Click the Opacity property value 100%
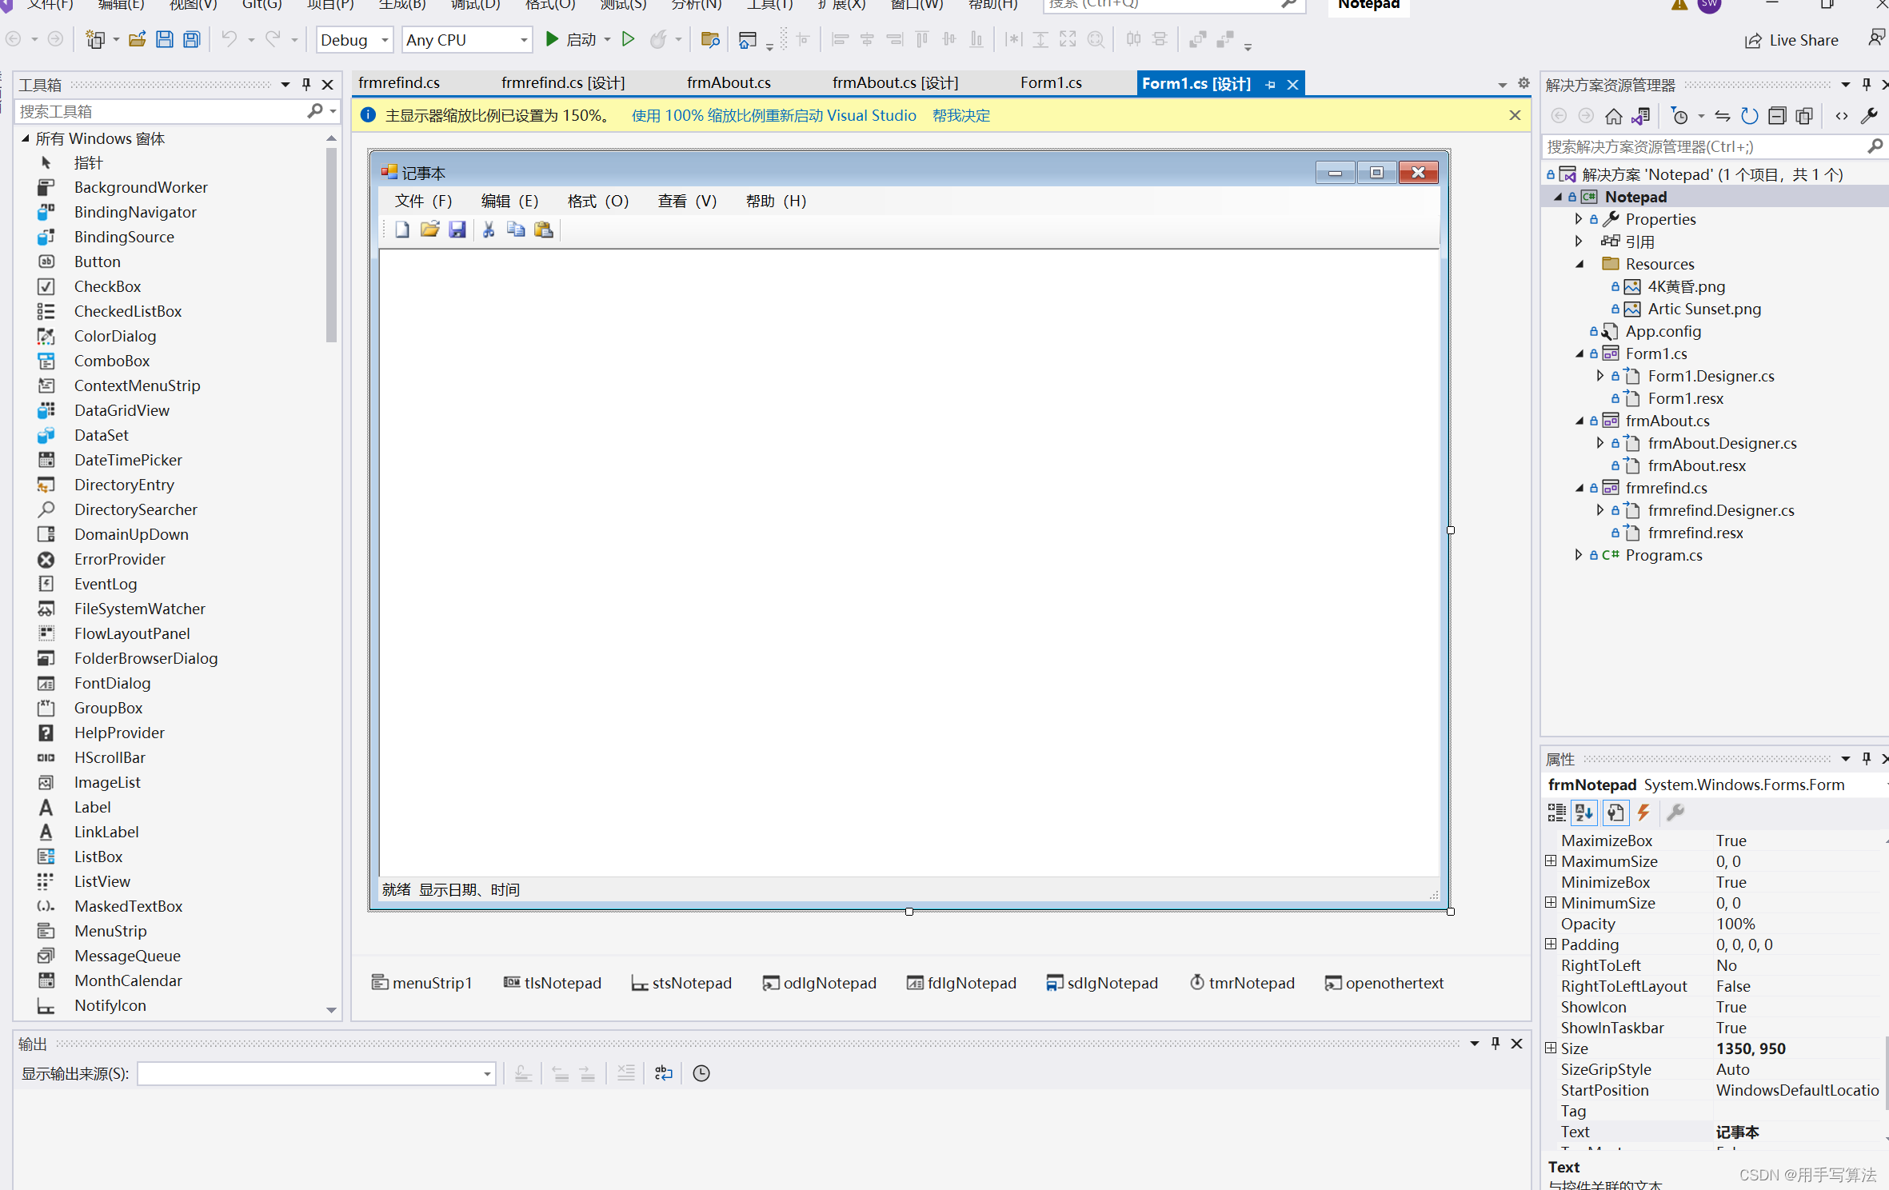This screenshot has height=1190, width=1889. point(1735,924)
